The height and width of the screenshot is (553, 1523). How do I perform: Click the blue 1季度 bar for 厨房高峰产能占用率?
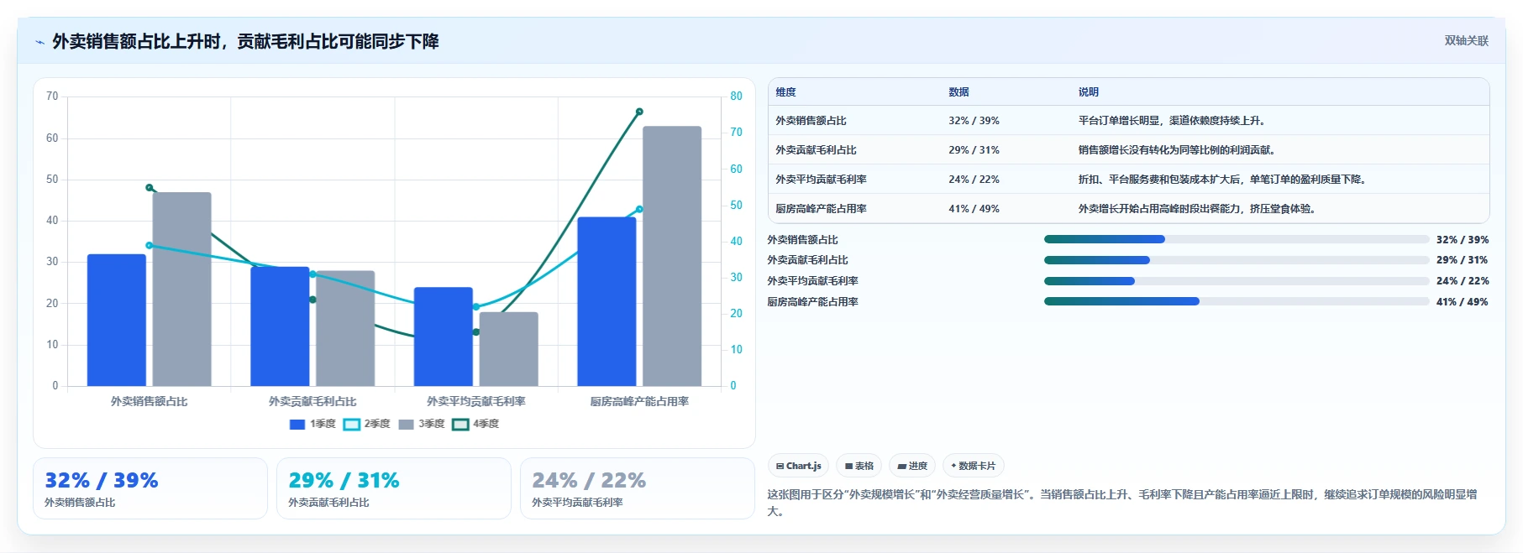coord(607,301)
